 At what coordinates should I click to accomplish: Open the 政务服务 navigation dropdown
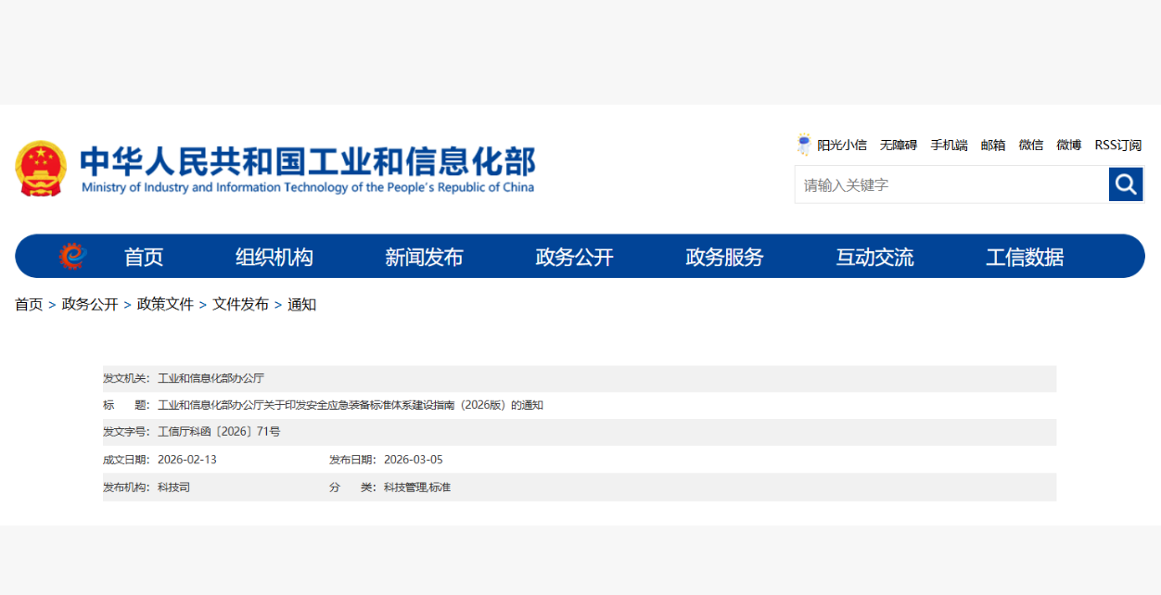[x=723, y=257]
